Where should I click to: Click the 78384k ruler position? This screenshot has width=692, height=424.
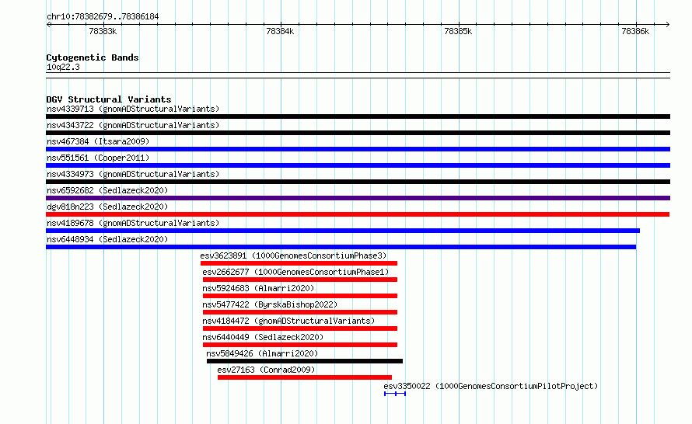(x=280, y=31)
